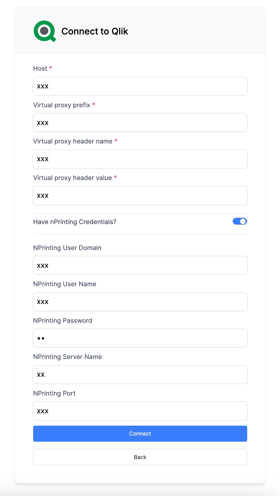This screenshot has height=496, width=280.
Task: Disable the Have nPrinting Credentials toggle
Action: 240,221
